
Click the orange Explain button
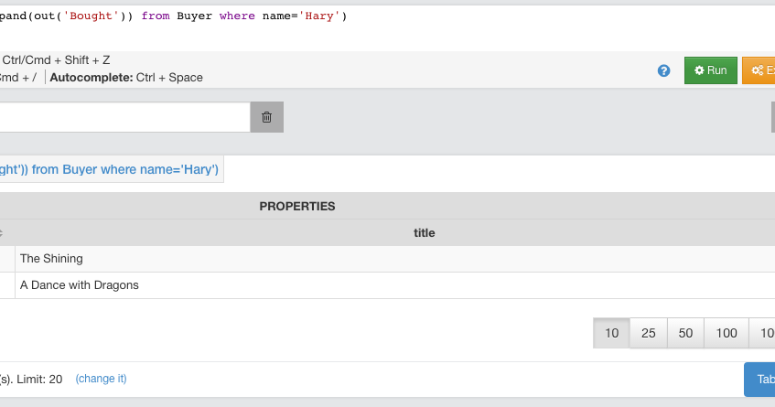point(759,70)
